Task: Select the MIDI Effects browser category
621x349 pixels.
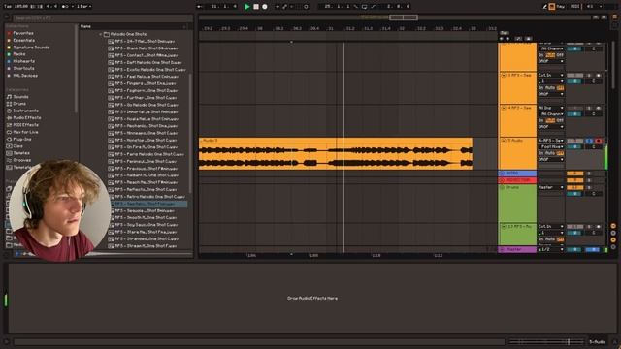Action: coord(26,125)
